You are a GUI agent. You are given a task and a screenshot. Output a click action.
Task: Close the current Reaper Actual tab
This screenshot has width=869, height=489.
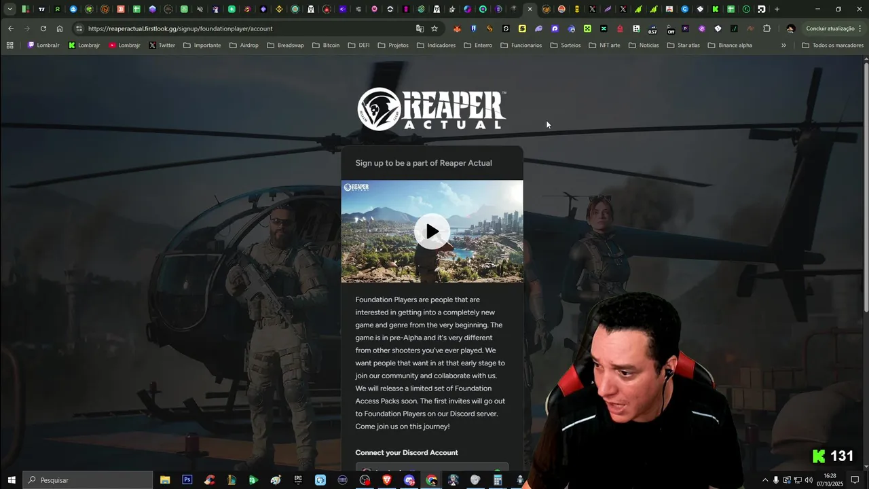coord(530,10)
